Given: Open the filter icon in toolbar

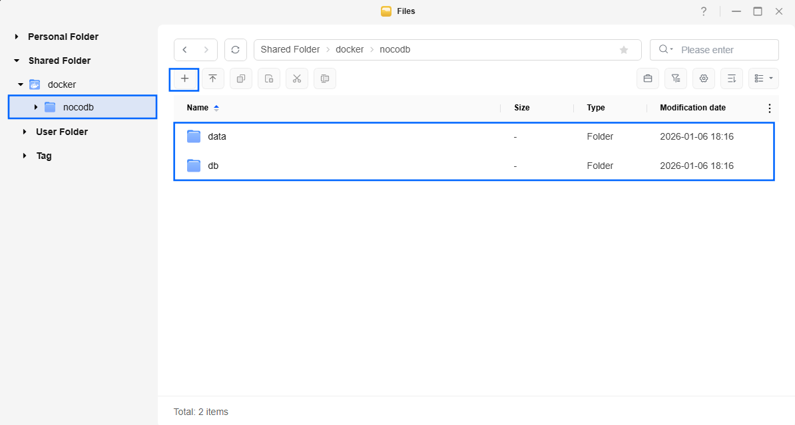Looking at the screenshot, I should tap(676, 78).
